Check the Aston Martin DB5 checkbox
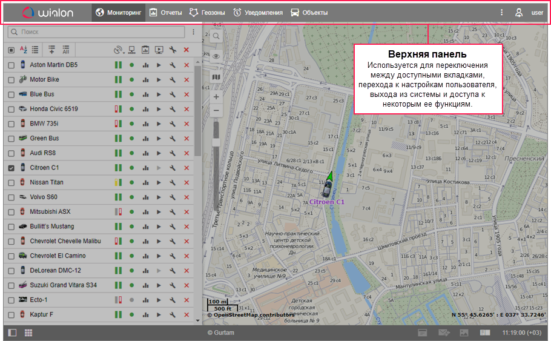The width and height of the screenshot is (551, 341). (x=12, y=65)
